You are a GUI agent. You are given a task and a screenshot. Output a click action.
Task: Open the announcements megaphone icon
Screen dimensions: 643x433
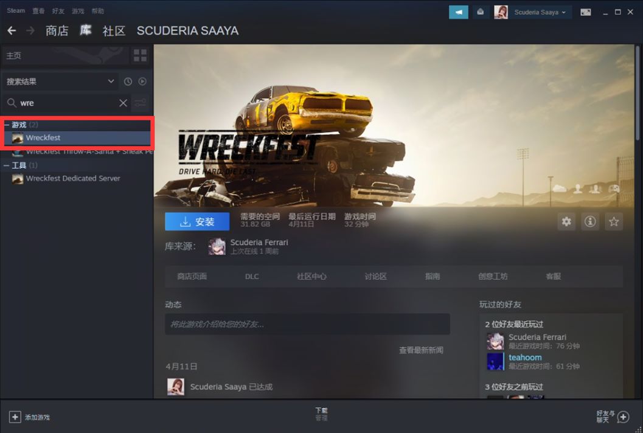459,12
